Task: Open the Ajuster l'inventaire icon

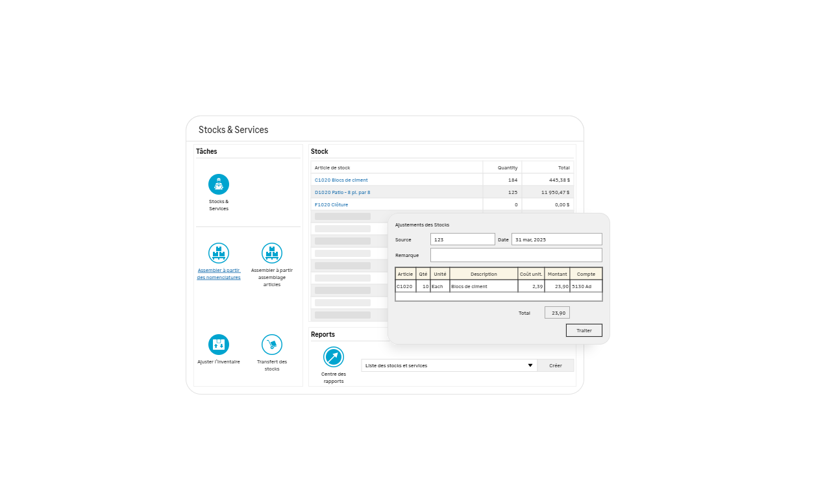Action: coord(219,345)
